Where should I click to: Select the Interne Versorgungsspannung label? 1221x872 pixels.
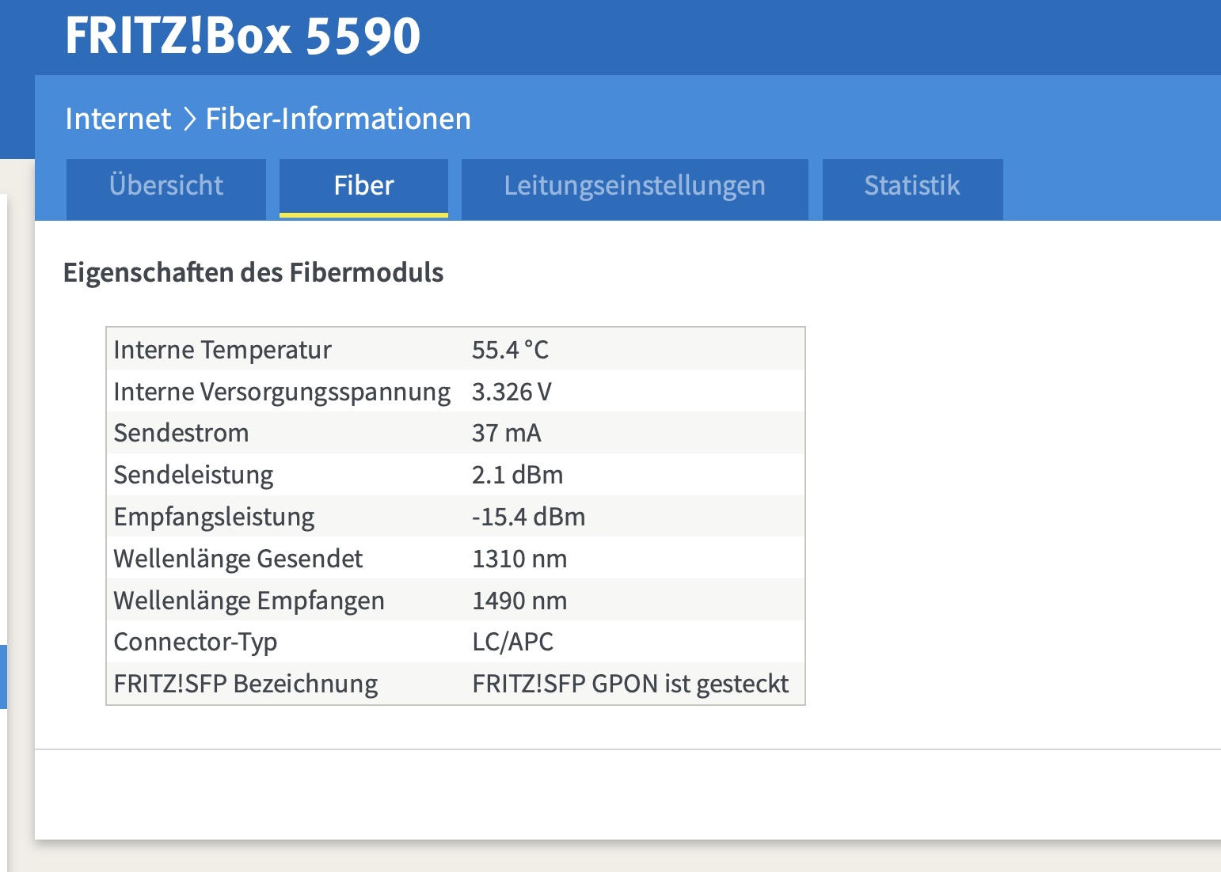[282, 392]
